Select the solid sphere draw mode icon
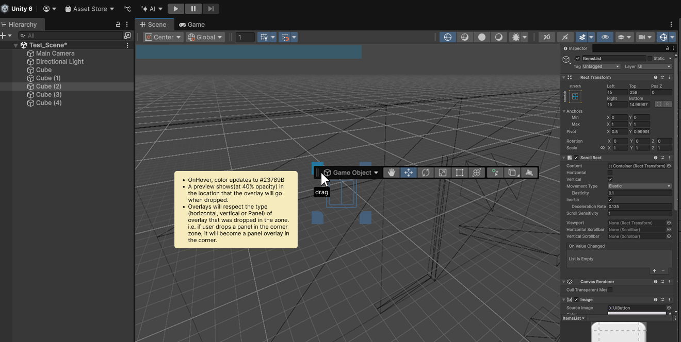The width and height of the screenshot is (681, 342). 481,37
